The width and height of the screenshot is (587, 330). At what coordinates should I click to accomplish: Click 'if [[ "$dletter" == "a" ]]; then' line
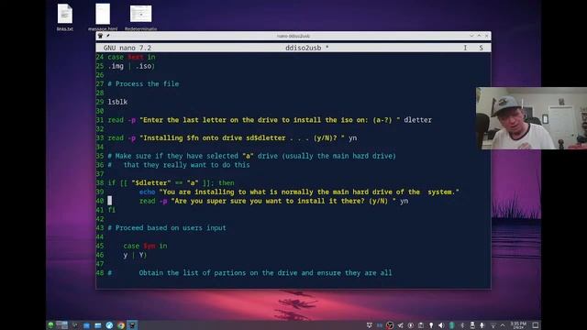[x=172, y=183]
